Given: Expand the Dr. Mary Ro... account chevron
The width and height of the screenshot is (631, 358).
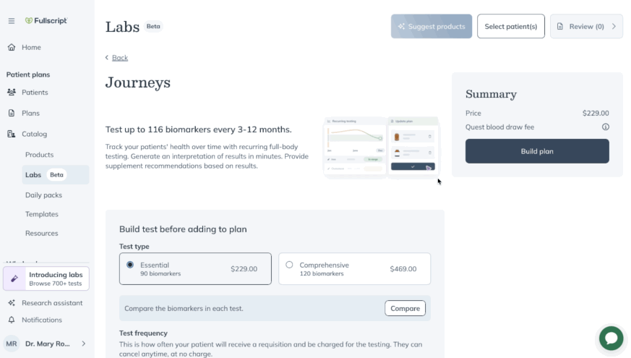Looking at the screenshot, I should [84, 344].
